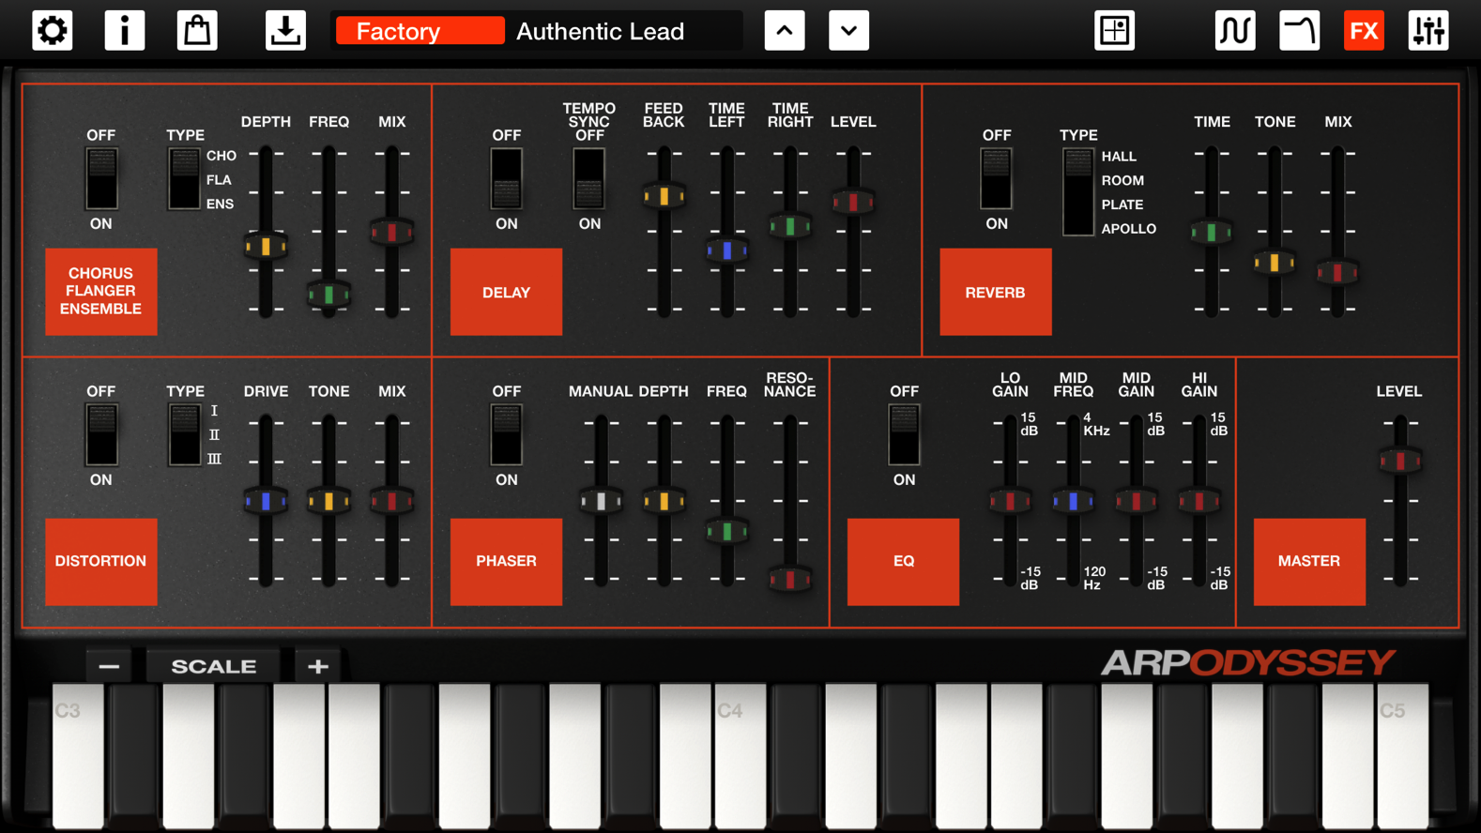Click the MASTER LEVEL slider knob
Image resolution: width=1481 pixels, height=833 pixels.
coord(1399,461)
